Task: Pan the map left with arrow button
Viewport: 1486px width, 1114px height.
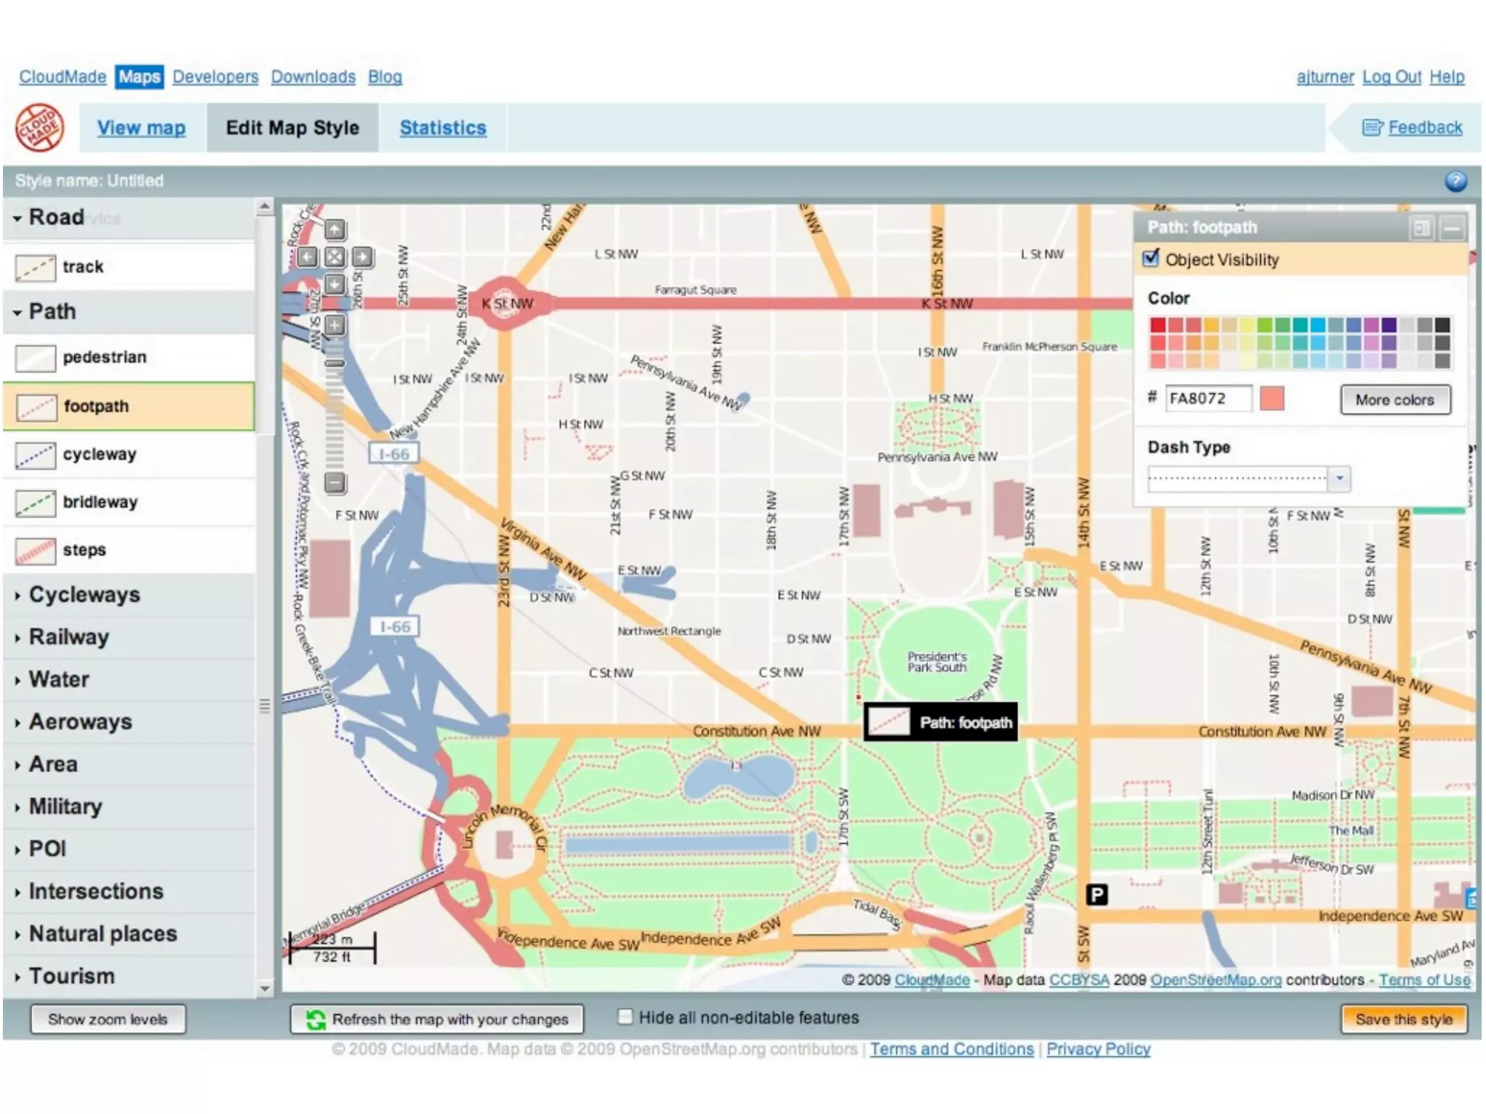Action: (x=308, y=257)
